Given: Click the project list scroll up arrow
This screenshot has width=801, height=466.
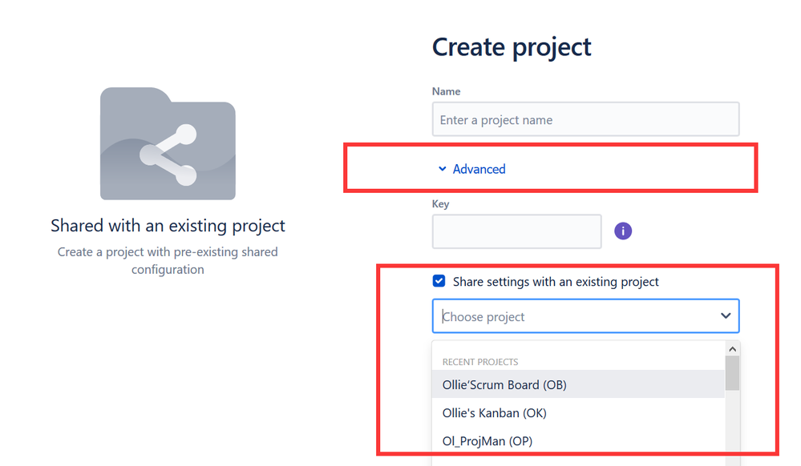Looking at the screenshot, I should 733,349.
